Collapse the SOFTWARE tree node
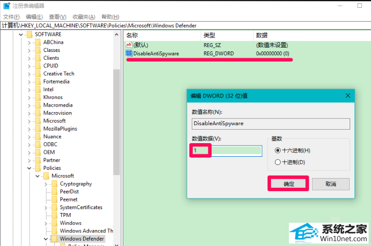 coord(21,35)
